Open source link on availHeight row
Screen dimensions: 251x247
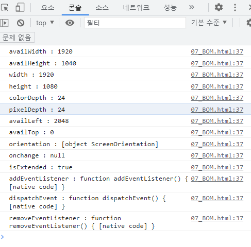(217, 63)
